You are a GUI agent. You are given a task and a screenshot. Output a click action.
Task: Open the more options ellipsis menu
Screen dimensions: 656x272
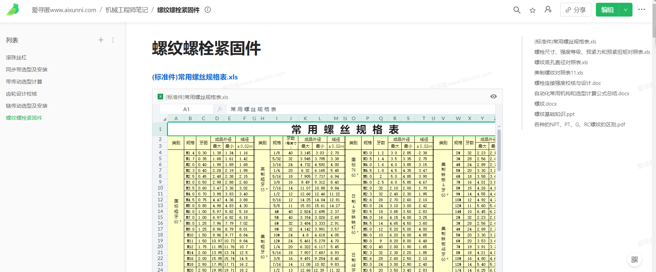(x=641, y=10)
